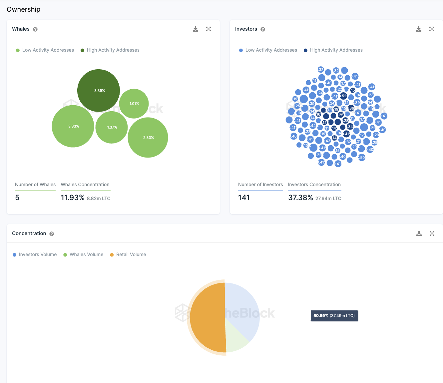Click the 27.64m LTC amount
Image resolution: width=443 pixels, height=383 pixels.
[x=328, y=198]
